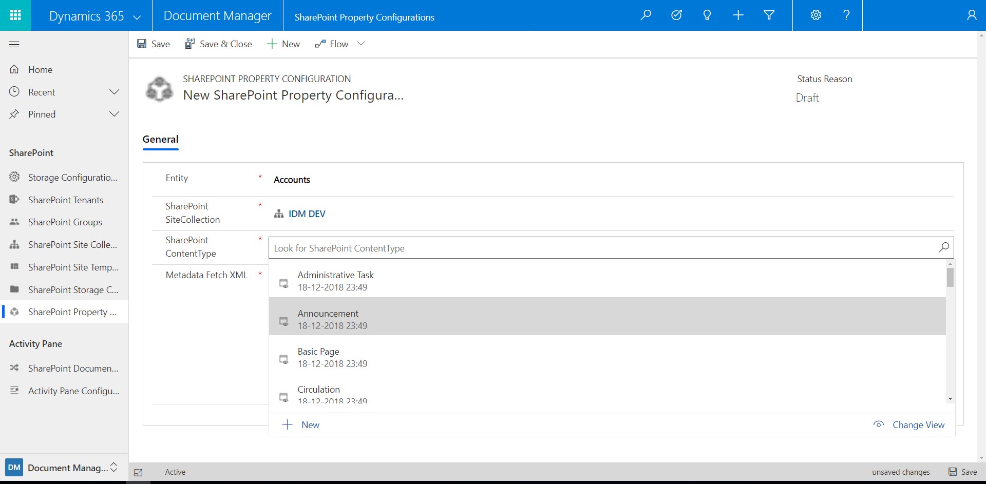Viewport: 986px width, 484px height.
Task: Click the Document Manager app title
Action: [x=217, y=16]
